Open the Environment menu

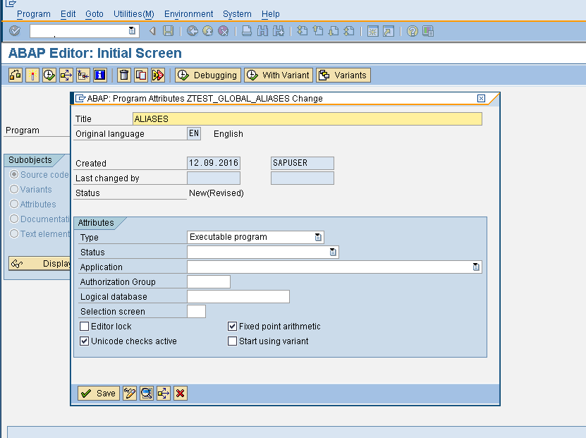(x=188, y=13)
